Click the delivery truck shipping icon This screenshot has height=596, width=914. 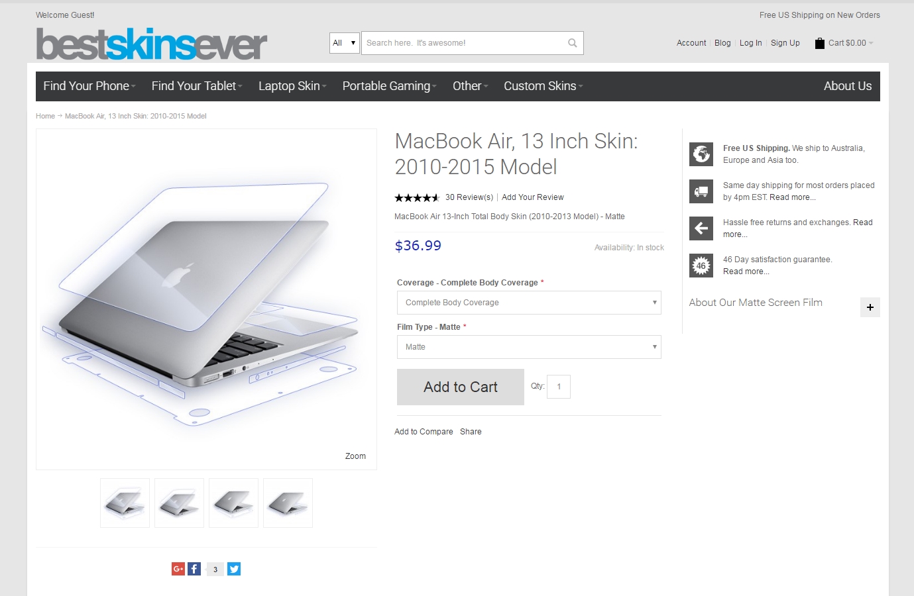(701, 191)
